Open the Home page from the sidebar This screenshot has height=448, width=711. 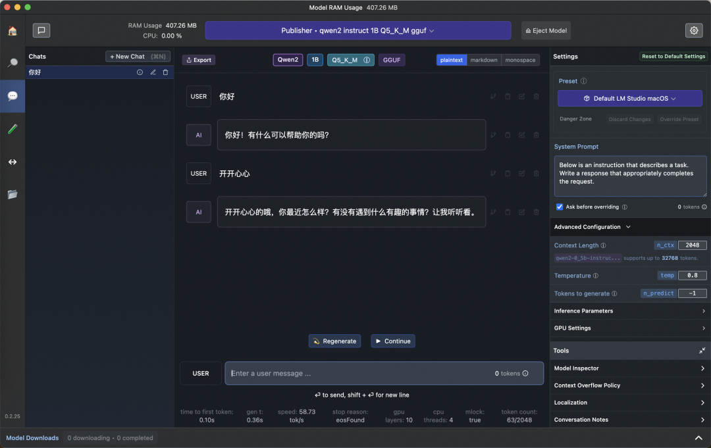click(13, 31)
